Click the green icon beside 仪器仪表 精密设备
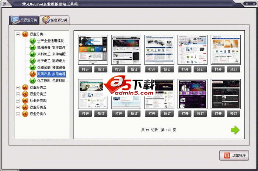Viewport: 258px width, 171px height. [32, 67]
